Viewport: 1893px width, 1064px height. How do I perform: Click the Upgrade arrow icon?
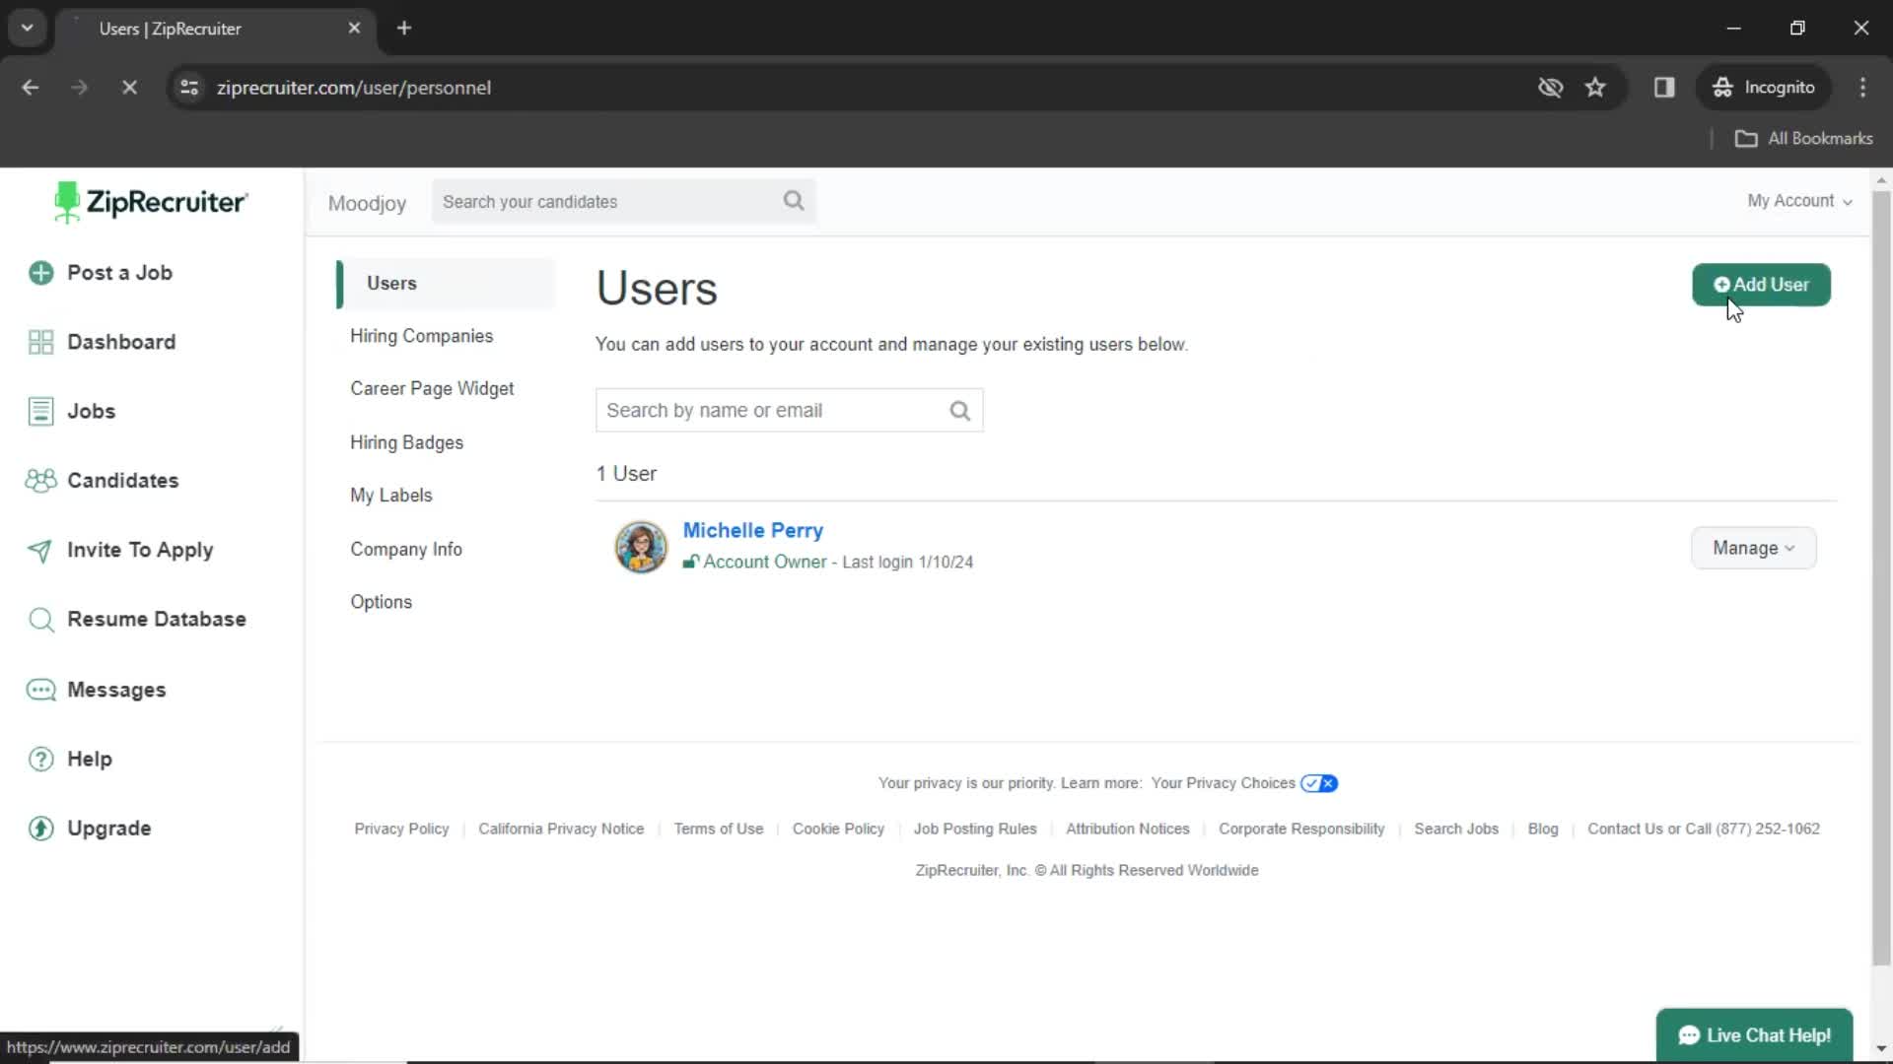40,829
